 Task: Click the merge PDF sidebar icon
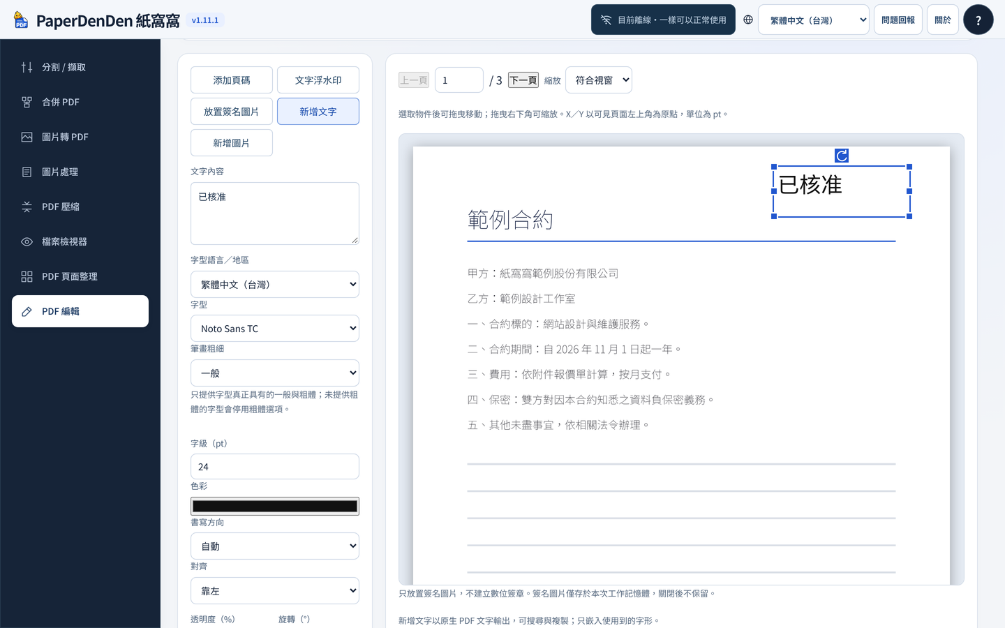click(x=27, y=102)
